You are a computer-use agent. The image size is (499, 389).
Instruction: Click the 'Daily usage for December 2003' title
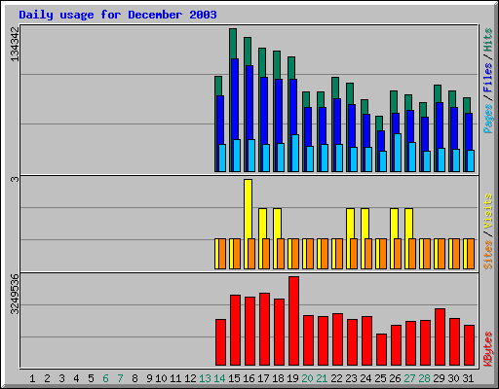(x=118, y=15)
